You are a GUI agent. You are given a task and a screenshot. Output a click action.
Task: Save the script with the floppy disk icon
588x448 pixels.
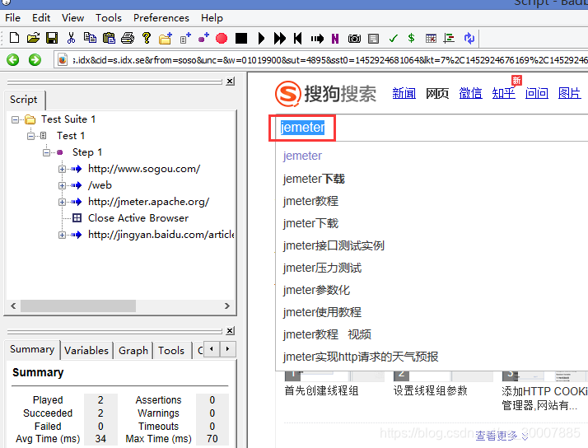click(x=52, y=38)
